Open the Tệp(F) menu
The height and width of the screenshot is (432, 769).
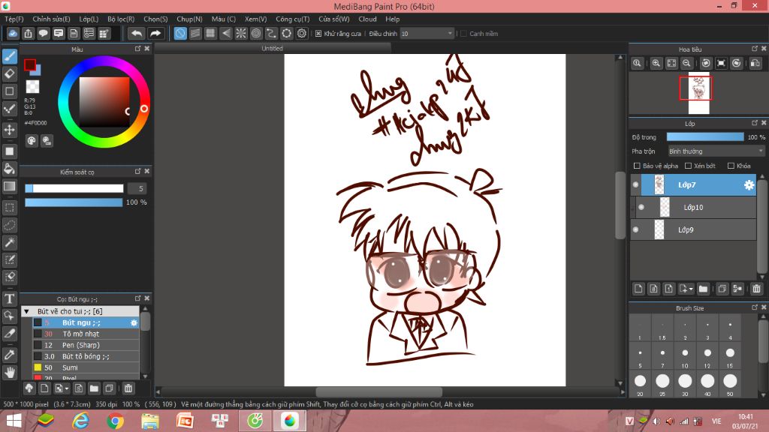click(x=14, y=19)
